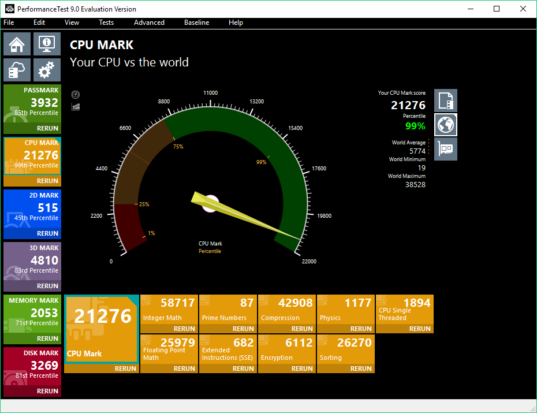Open the View menu
The height and width of the screenshot is (413, 537).
(x=72, y=23)
